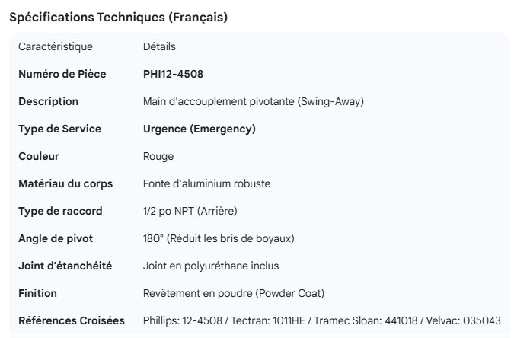Viewport: 514px width, 338px height.
Task: Select the 'Angle de pivot' label
Action: pyautogui.click(x=56, y=238)
